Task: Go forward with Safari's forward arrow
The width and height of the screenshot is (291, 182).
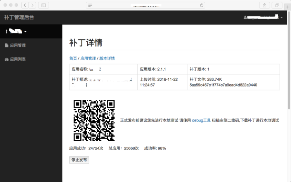Action: click(x=33, y=5)
